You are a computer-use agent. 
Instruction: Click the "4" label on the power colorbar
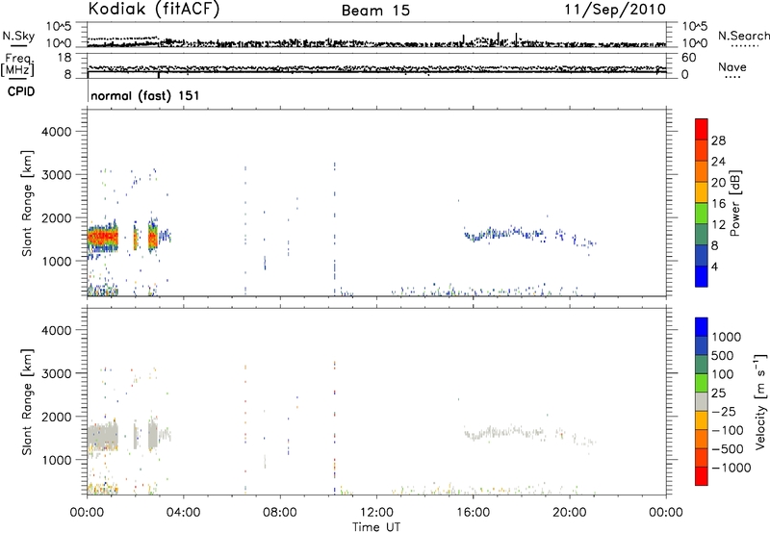[715, 266]
